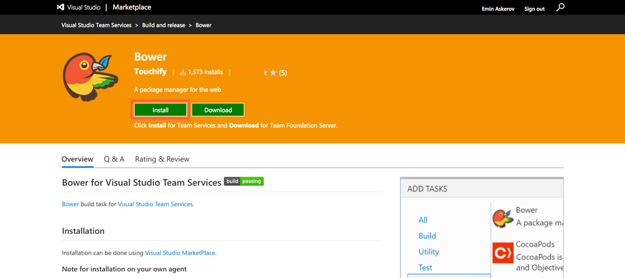This screenshot has height=278, width=625.
Task: Click the CocoaPods icon in Add Tasks
Action: click(503, 253)
